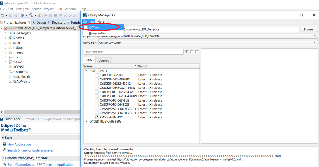Open the Active BSP dropdown arrow
This screenshot has height=167, width=319.
(x=315, y=42)
